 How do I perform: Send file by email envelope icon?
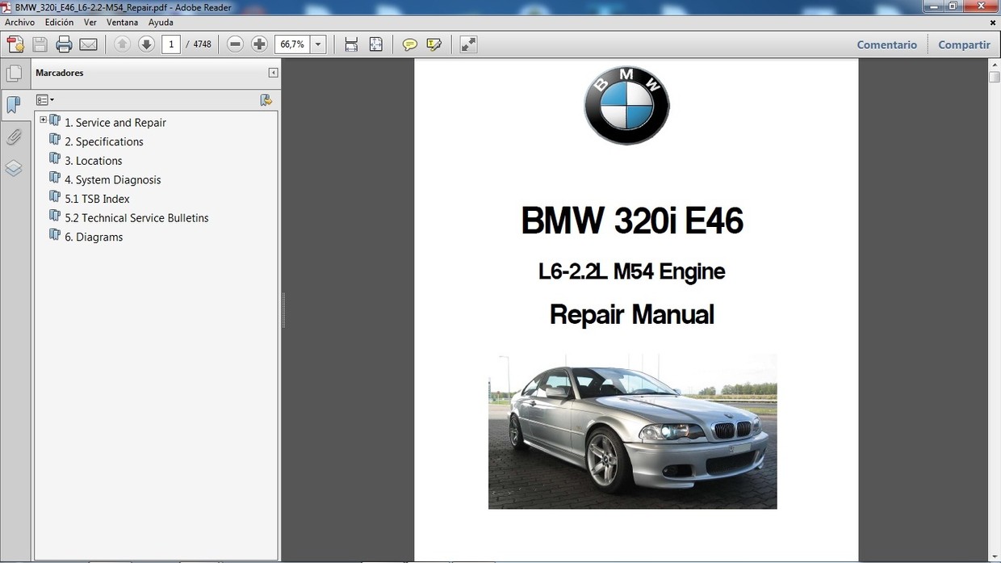(x=88, y=44)
